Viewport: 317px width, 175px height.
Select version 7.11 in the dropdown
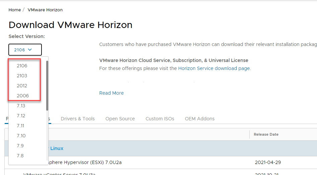click(20, 126)
